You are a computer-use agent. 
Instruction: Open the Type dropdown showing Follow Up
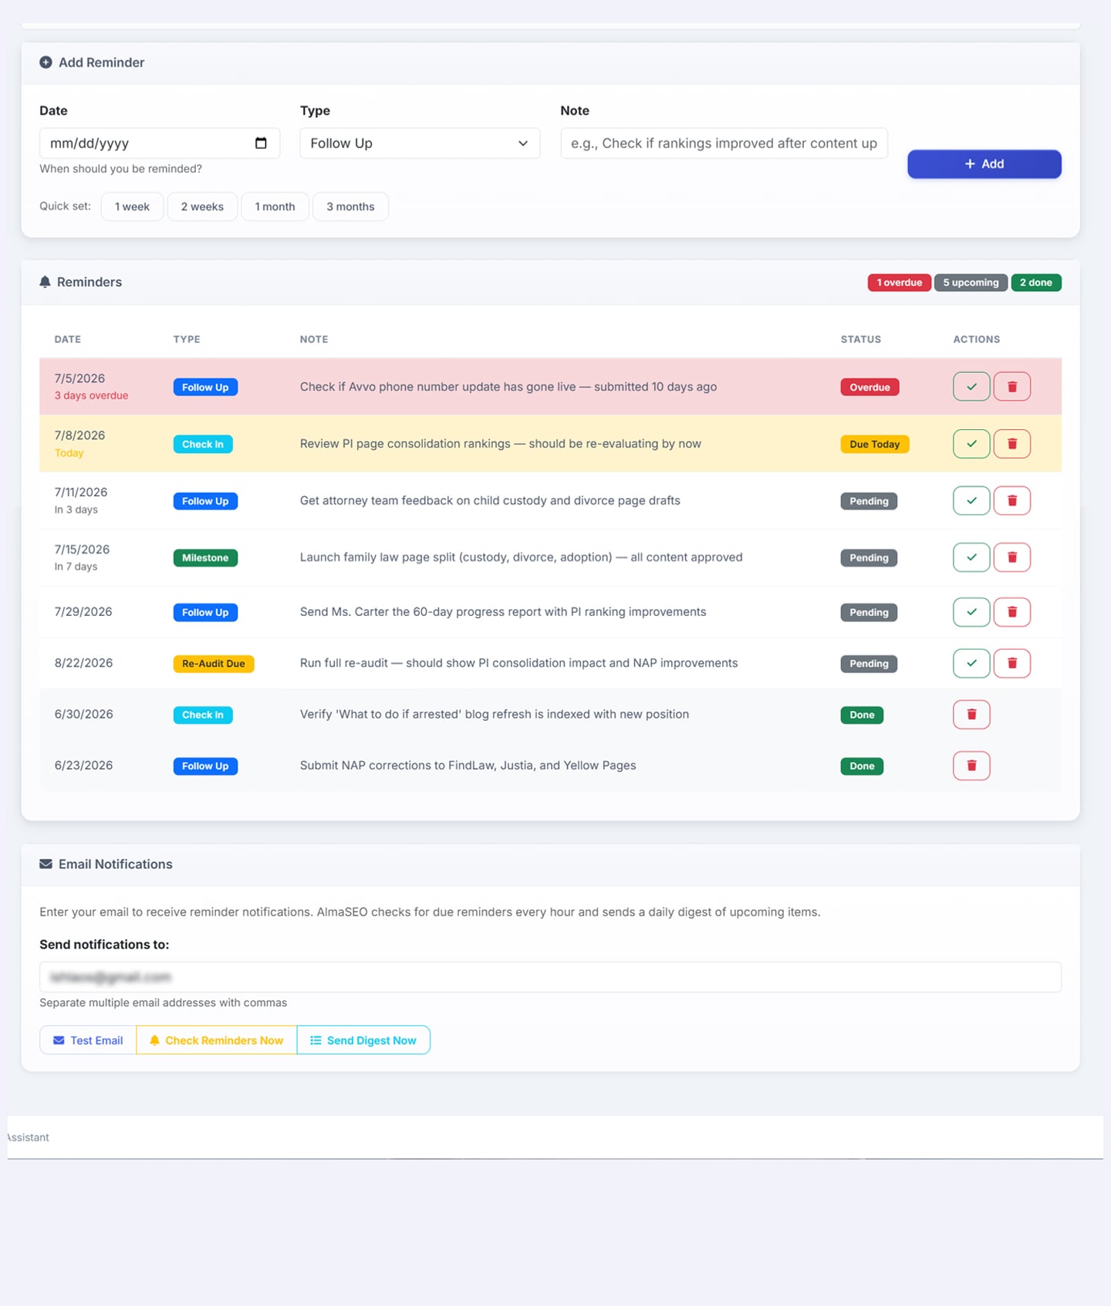point(420,143)
